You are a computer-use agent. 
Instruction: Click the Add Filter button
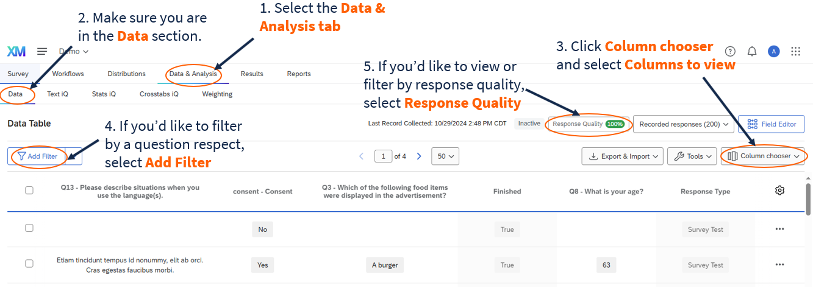tap(37, 156)
